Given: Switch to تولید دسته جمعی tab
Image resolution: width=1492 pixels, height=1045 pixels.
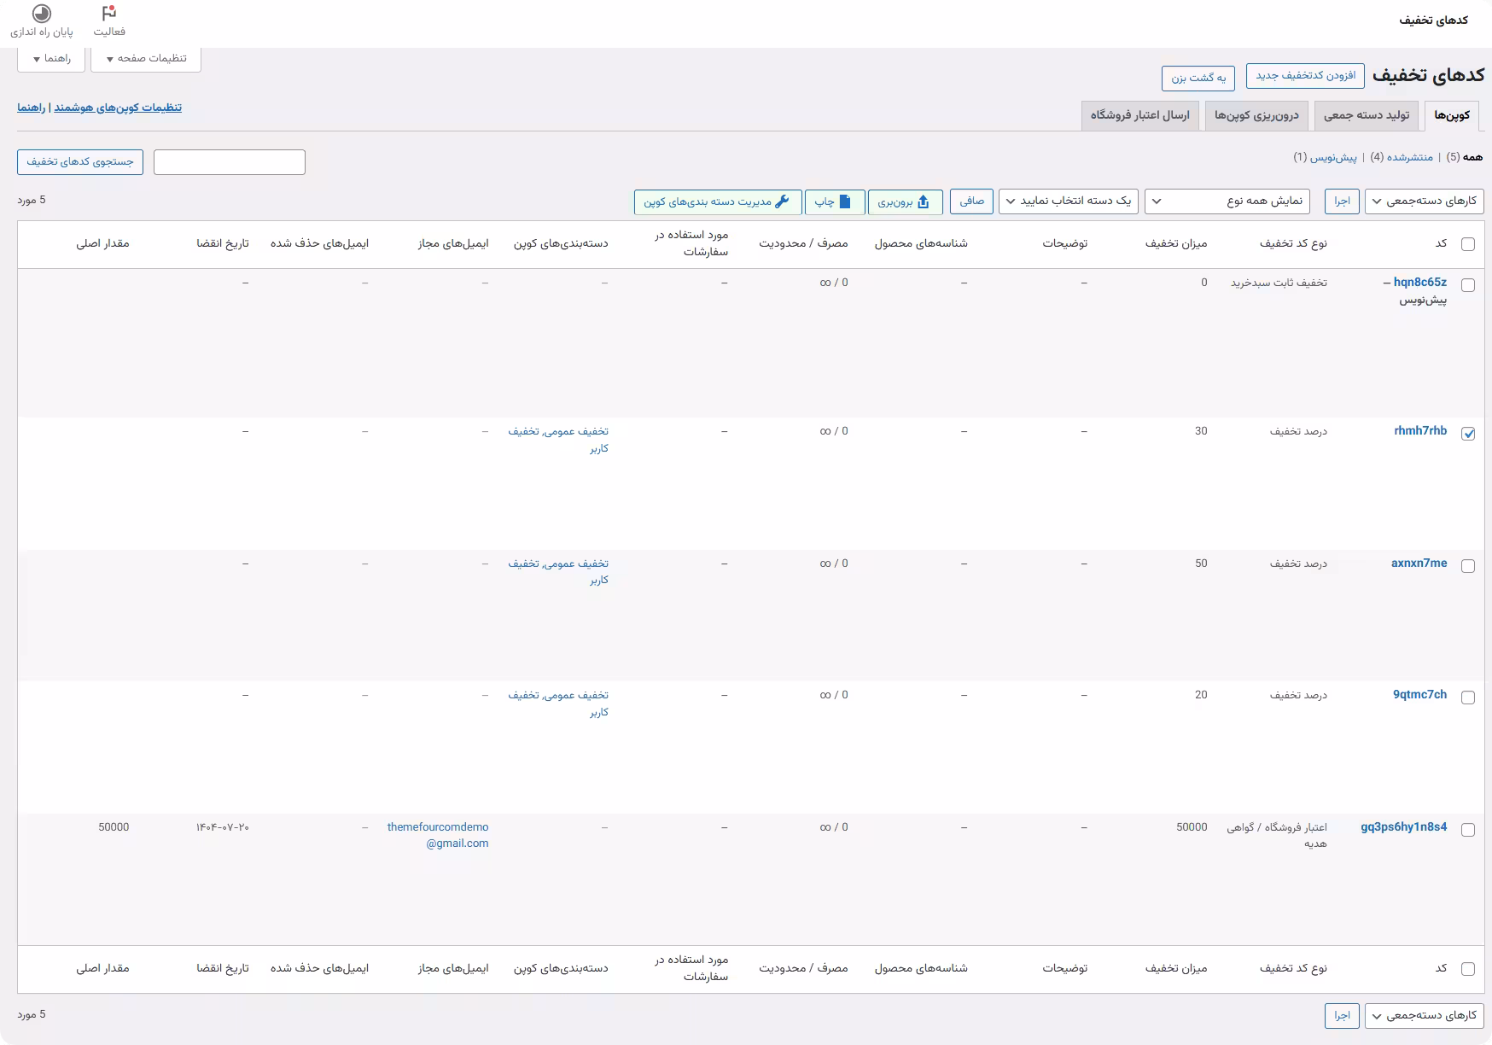Looking at the screenshot, I should tap(1367, 115).
